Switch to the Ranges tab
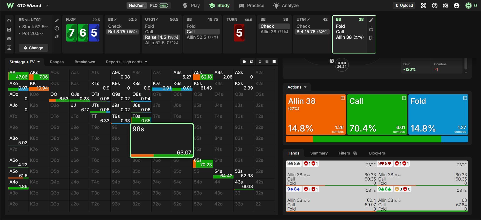 click(x=57, y=62)
